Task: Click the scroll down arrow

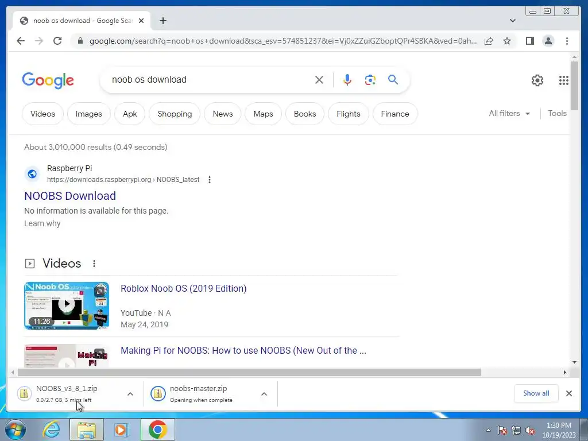Action: (x=574, y=362)
